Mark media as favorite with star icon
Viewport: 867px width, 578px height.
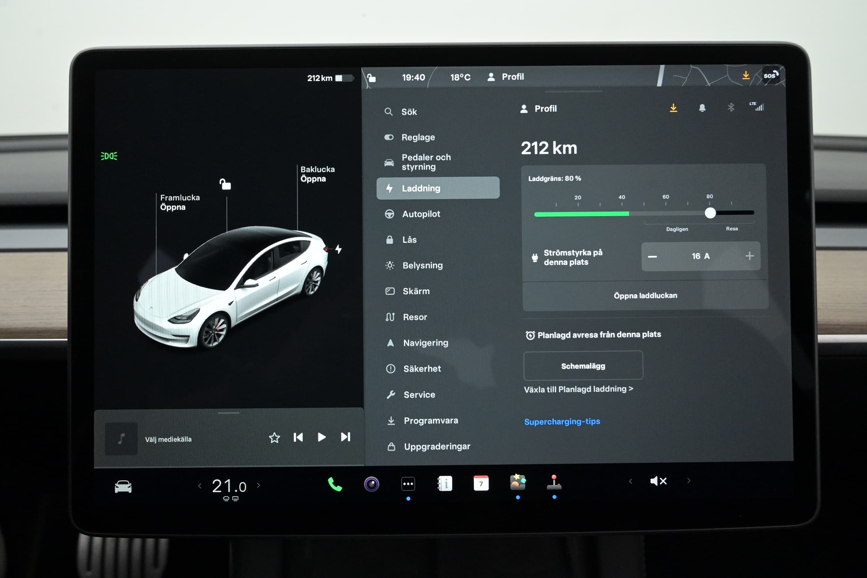[274, 438]
